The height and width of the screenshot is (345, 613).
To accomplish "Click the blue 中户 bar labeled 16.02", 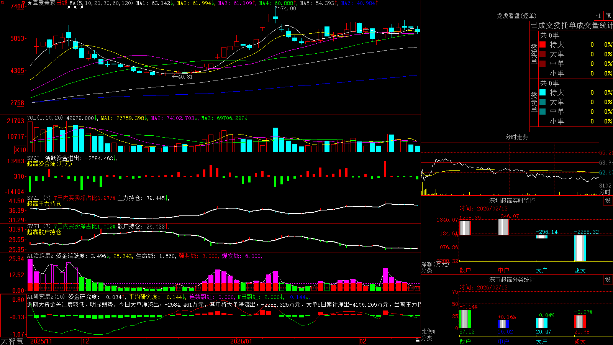I will click(x=503, y=324).
